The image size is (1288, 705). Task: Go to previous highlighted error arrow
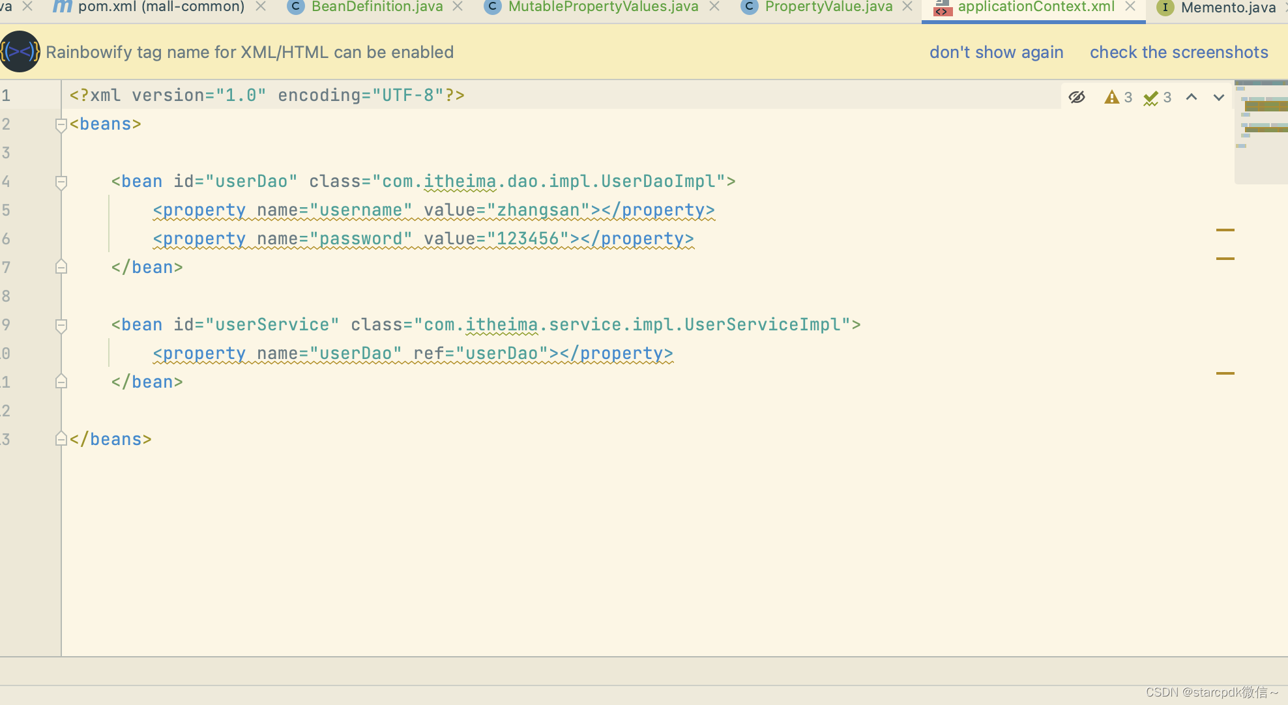(1192, 97)
